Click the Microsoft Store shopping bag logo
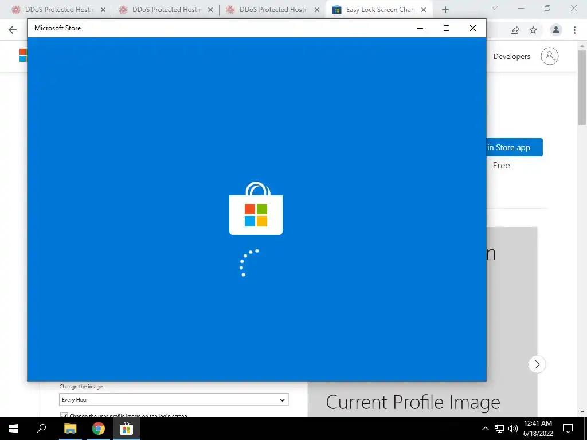Image resolution: width=587 pixels, height=440 pixels. point(256,209)
